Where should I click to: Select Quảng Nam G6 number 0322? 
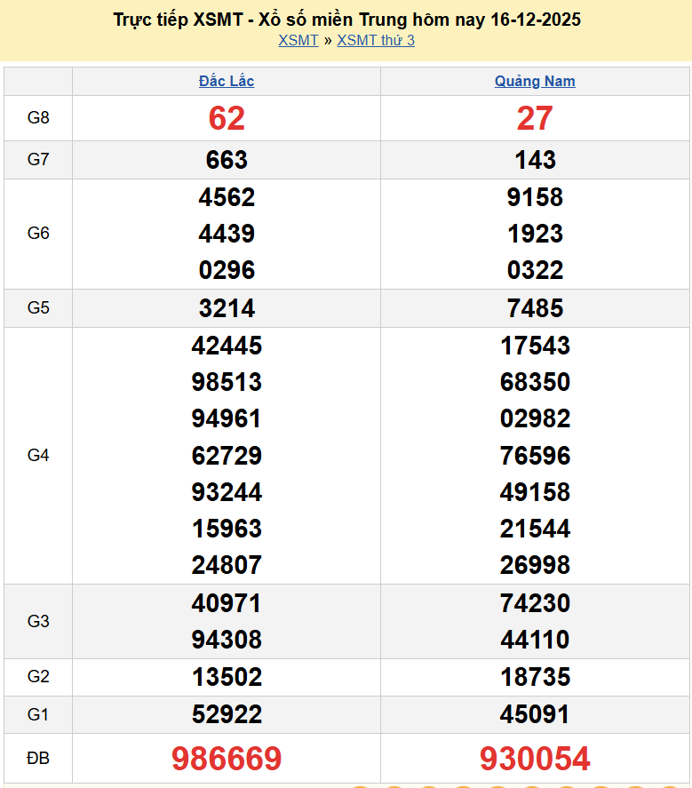coord(535,270)
